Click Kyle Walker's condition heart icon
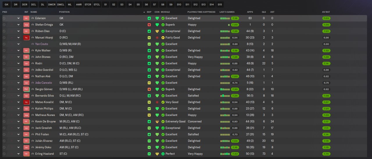Screen dimensions: 372x159 coord(157,51)
